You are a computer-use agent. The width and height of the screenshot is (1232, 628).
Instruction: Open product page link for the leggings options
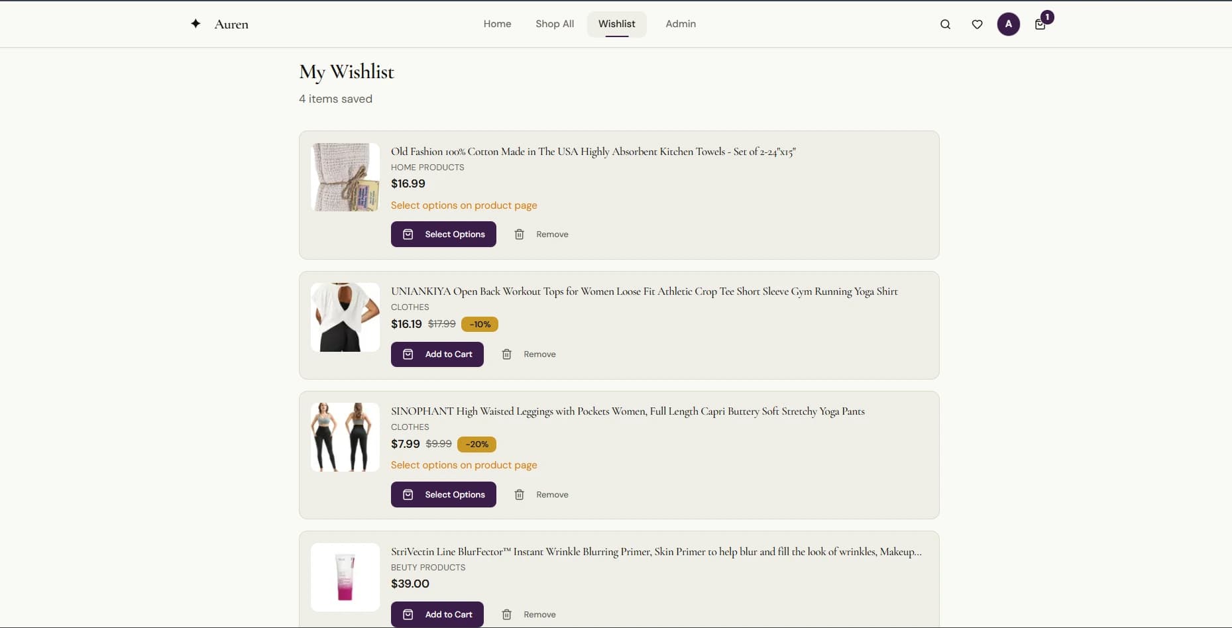464,465
